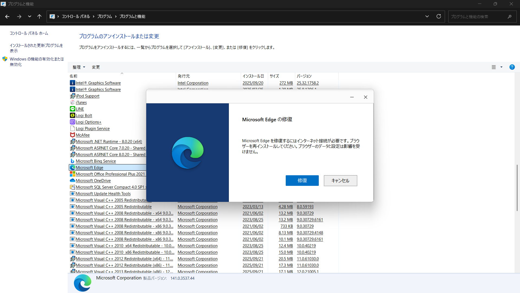Click the vertical scrollbar of the program list
The height and width of the screenshot is (293, 520).
[517, 188]
